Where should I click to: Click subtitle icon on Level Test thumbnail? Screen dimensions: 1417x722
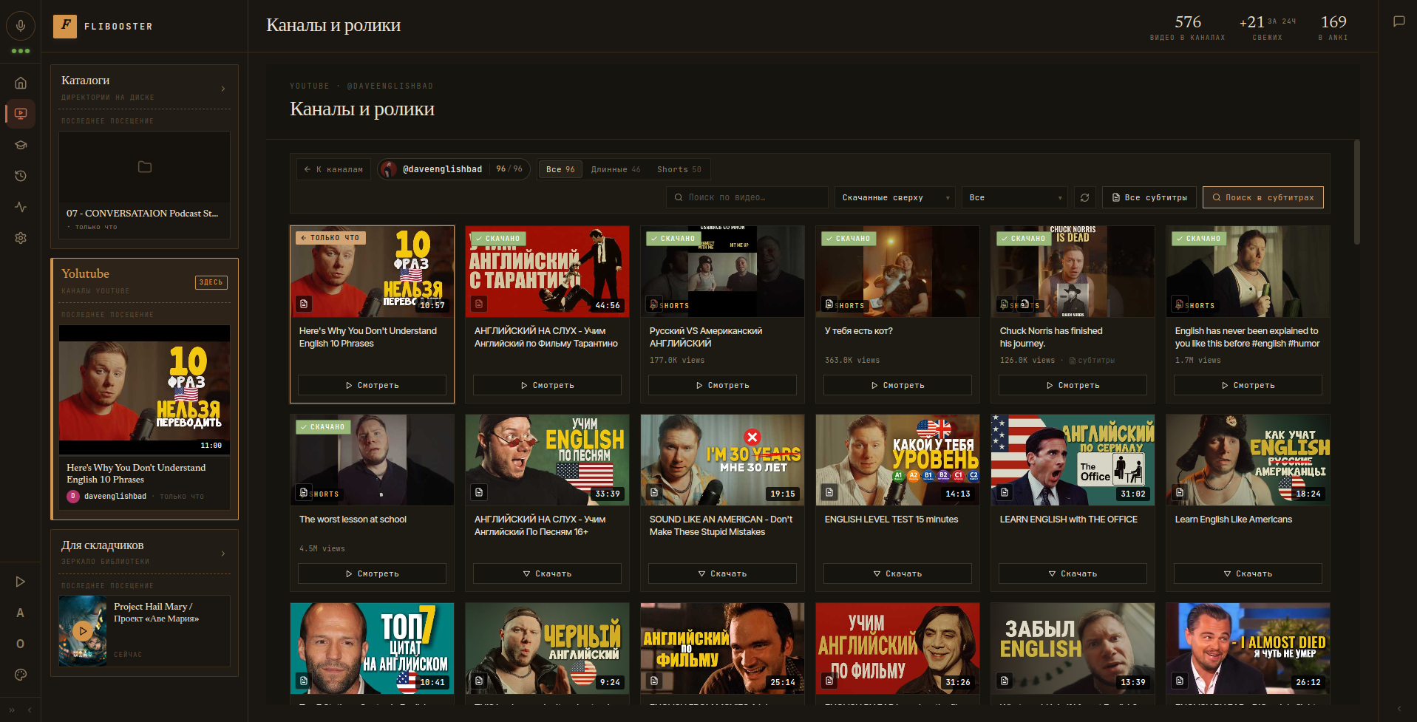click(829, 492)
